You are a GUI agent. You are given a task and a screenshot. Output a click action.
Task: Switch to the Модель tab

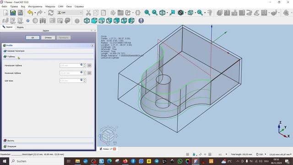20,27
